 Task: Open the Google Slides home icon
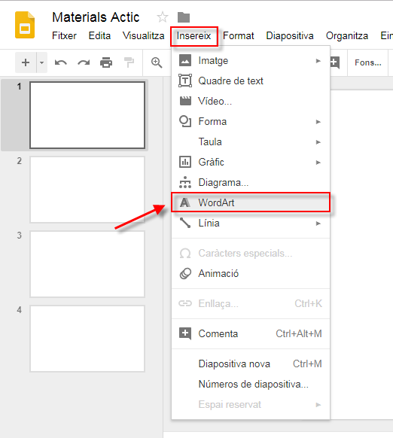25,25
